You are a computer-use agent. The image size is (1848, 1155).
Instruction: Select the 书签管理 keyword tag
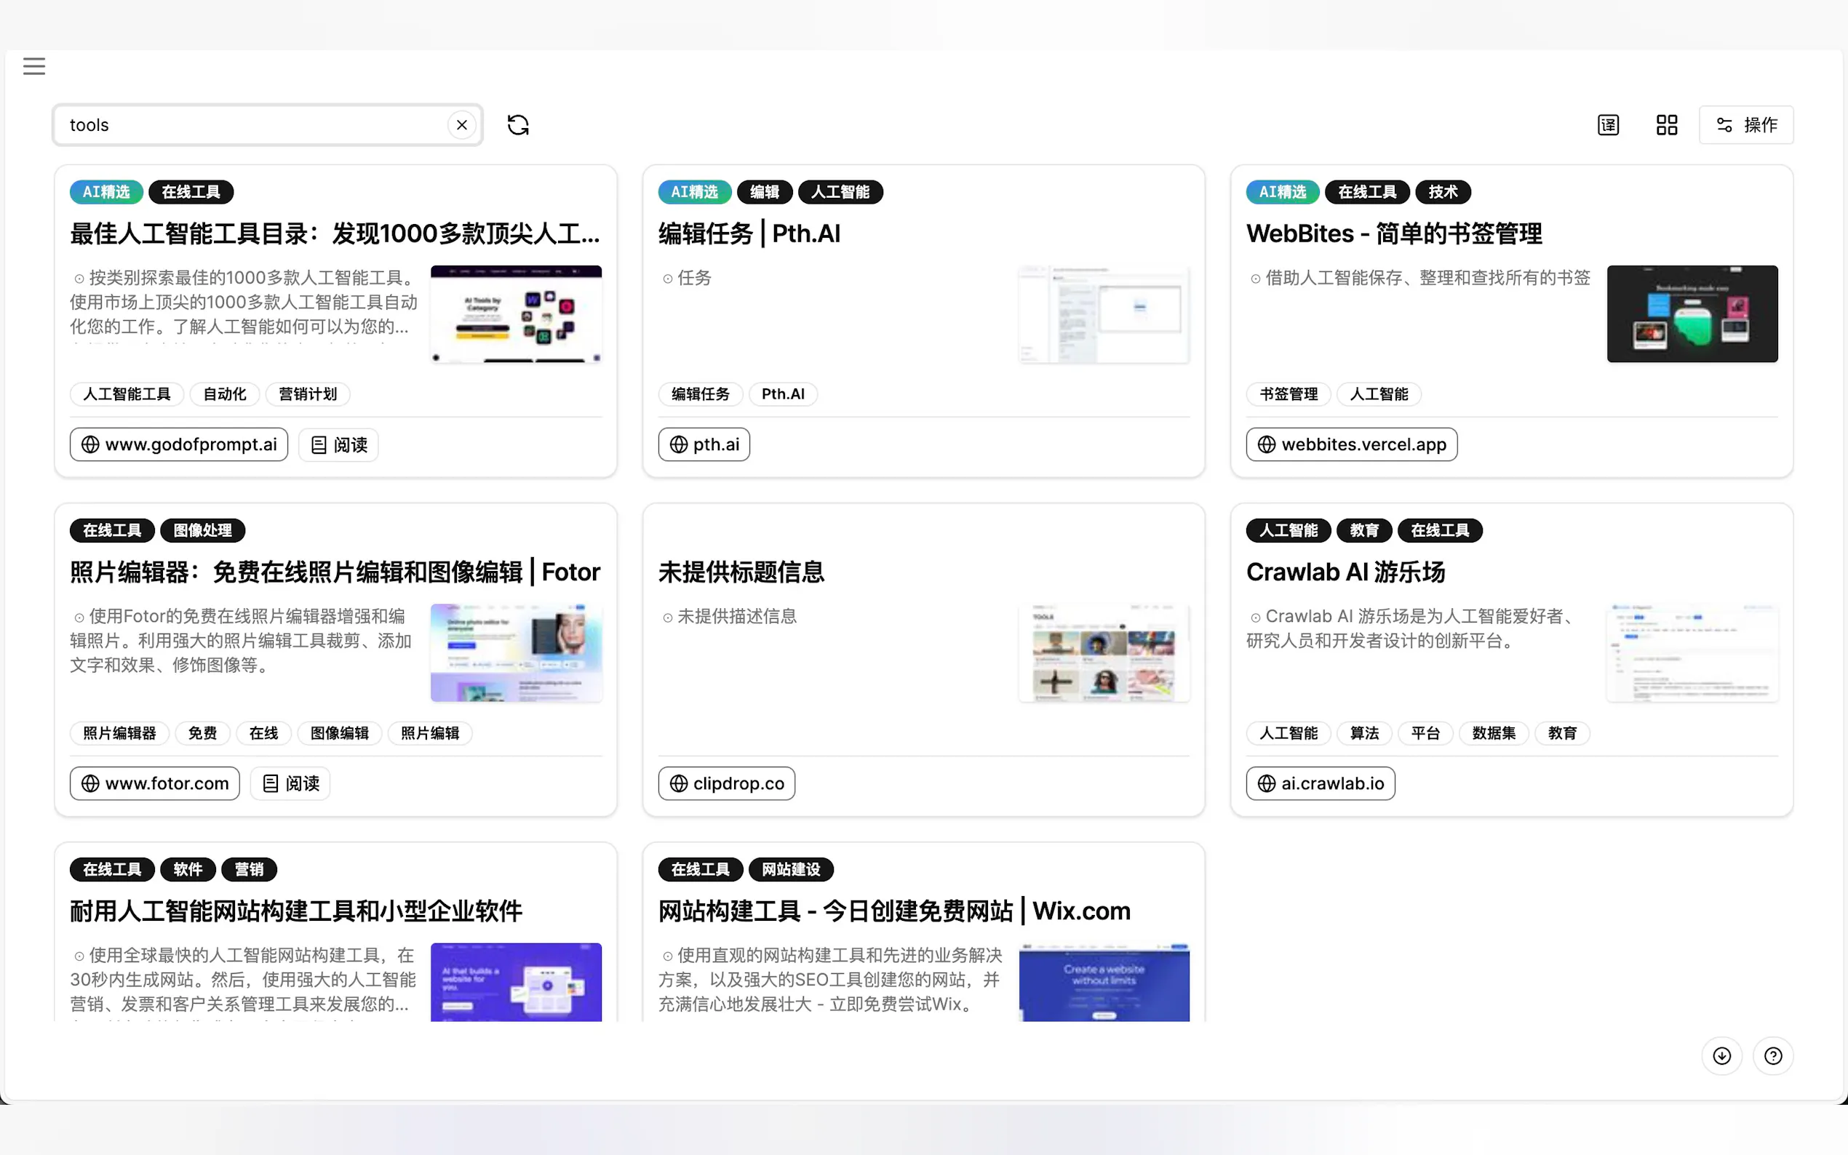click(x=1288, y=394)
